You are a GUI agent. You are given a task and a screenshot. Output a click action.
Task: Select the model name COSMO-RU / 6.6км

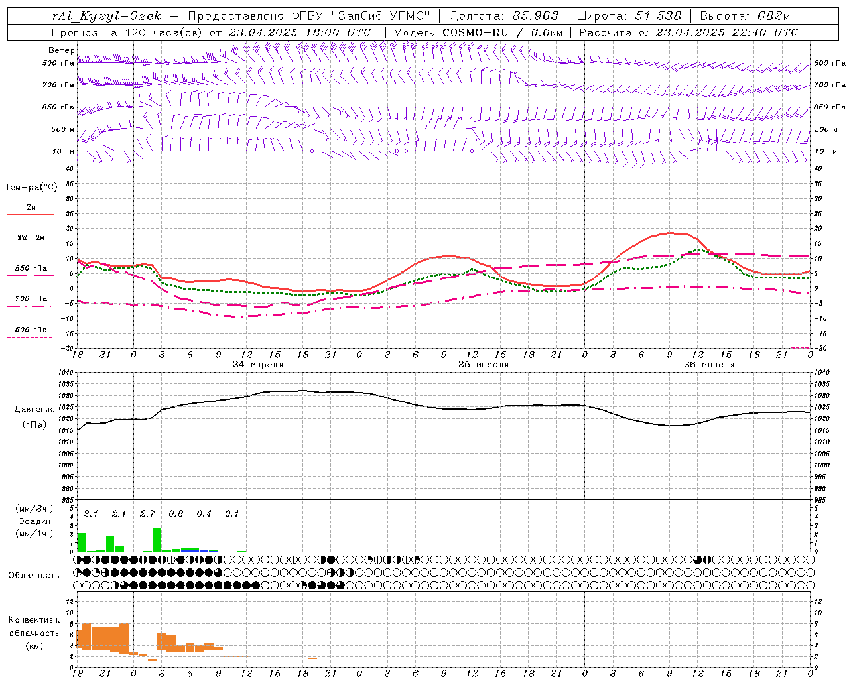tap(503, 32)
